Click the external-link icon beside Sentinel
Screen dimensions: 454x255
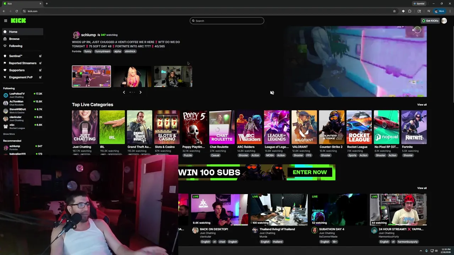click(40, 56)
